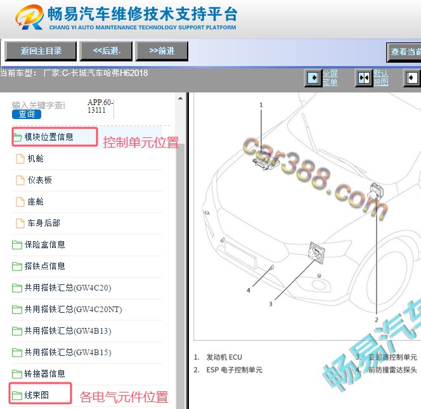Click the legend text 变速器控制单元
421x409 pixels.
coord(392,357)
